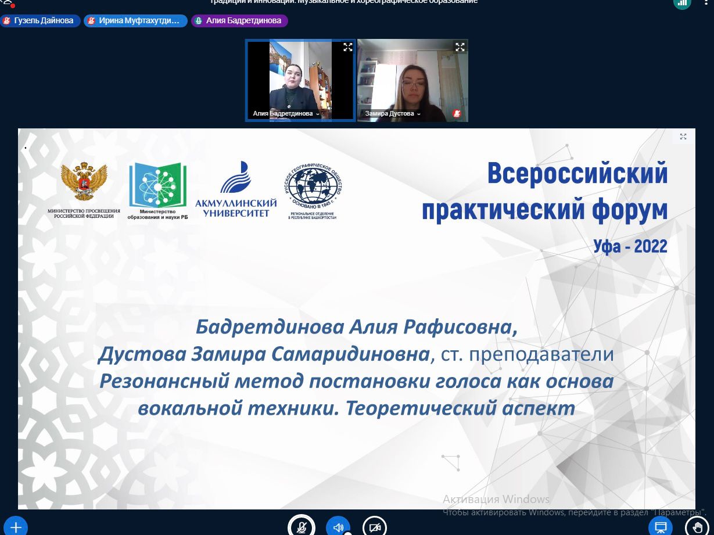Open Замира Дустова's webcam dropdown menu

tap(418, 114)
